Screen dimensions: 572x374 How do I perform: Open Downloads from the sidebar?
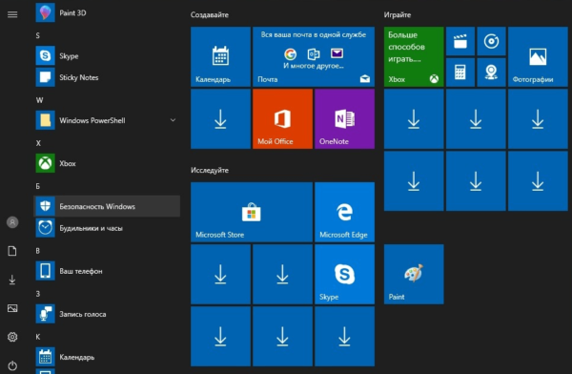pyautogui.click(x=12, y=280)
